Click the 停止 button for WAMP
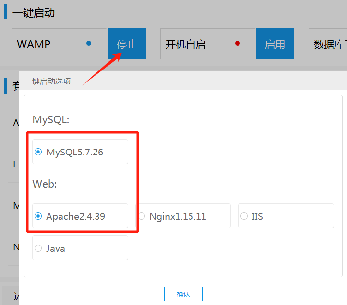 click(x=127, y=44)
